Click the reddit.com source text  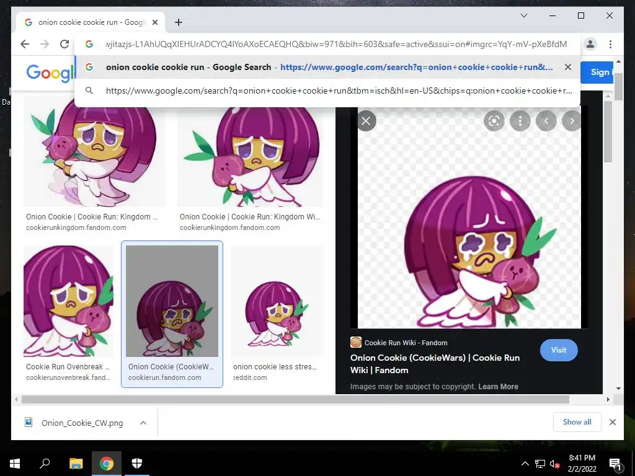pyautogui.click(x=250, y=377)
